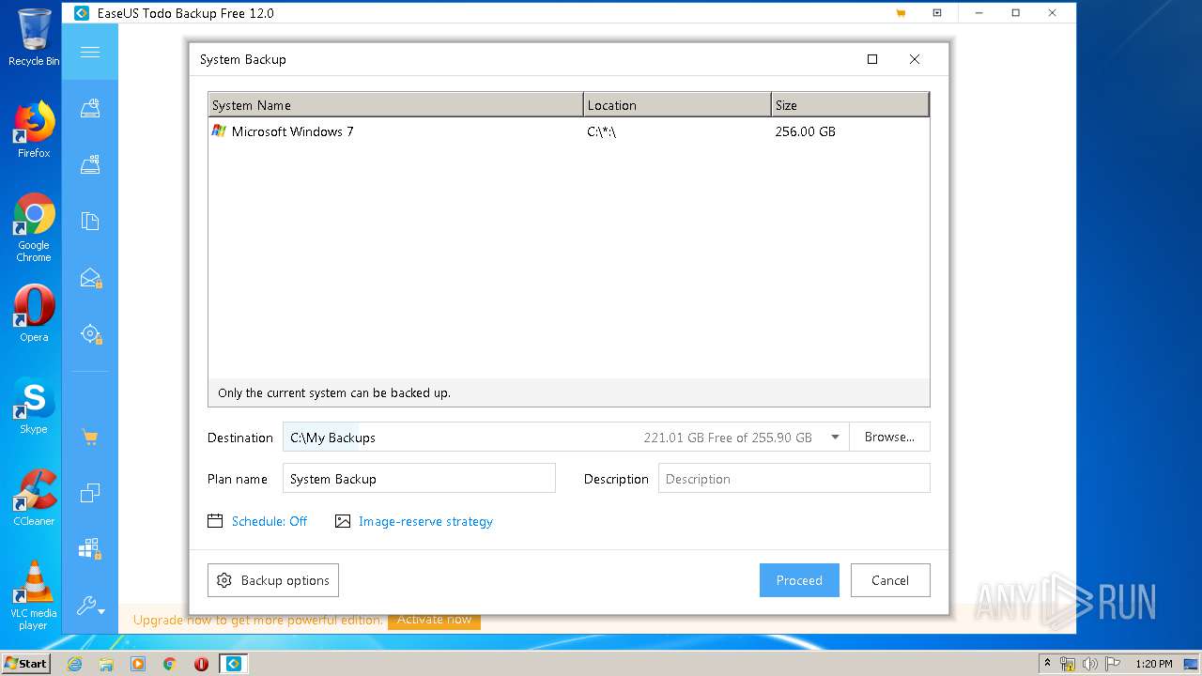Image resolution: width=1202 pixels, height=676 pixels.
Task: Open the Tools wrench sidebar icon
Action: coord(90,607)
